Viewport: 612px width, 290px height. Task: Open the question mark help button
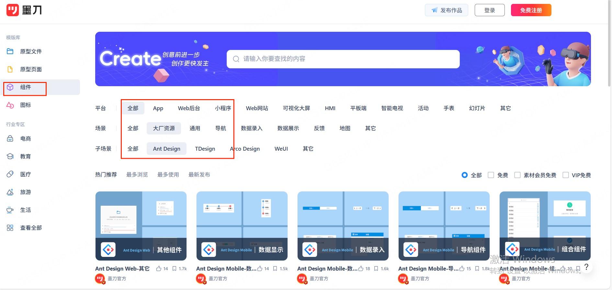point(586,267)
